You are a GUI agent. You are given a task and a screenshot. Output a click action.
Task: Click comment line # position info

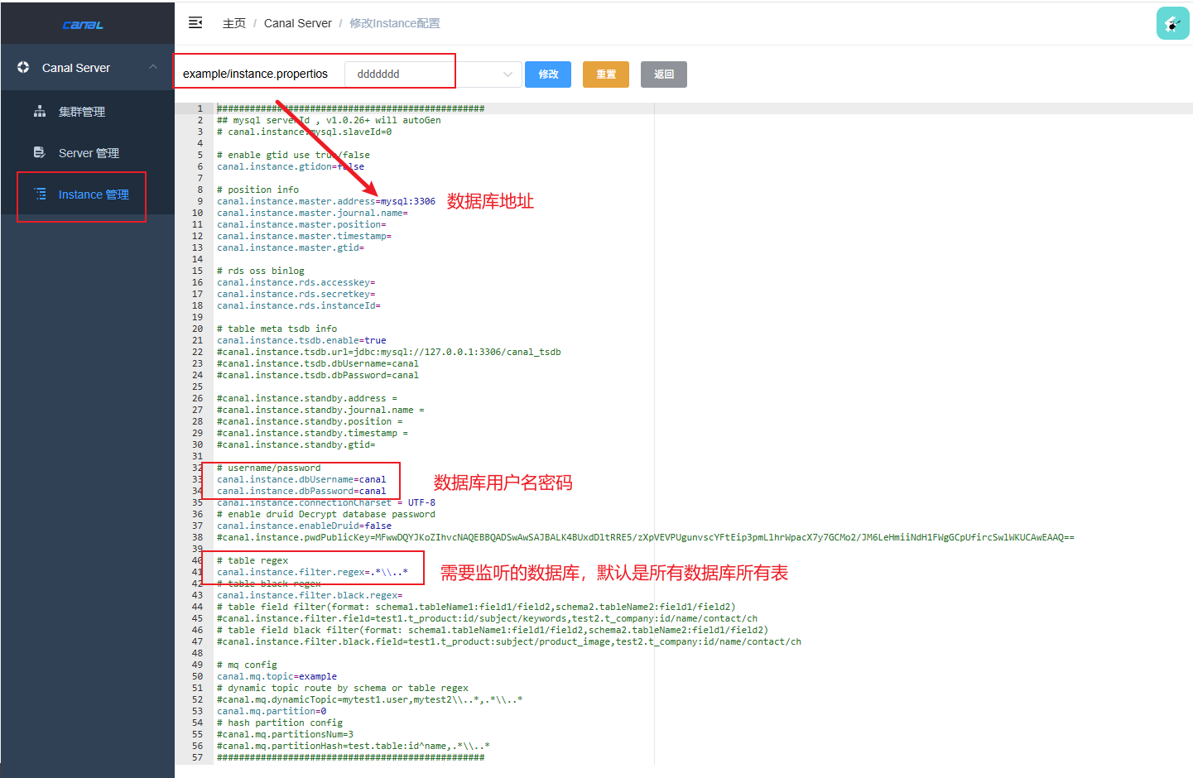click(x=257, y=190)
